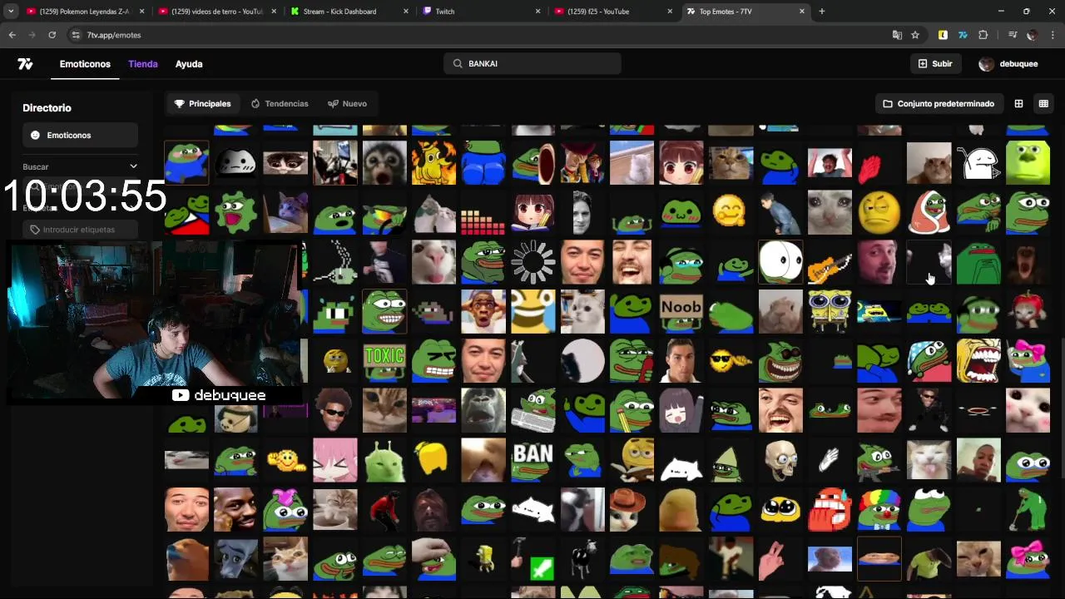Click the search field containing BANKAI

pos(532,63)
